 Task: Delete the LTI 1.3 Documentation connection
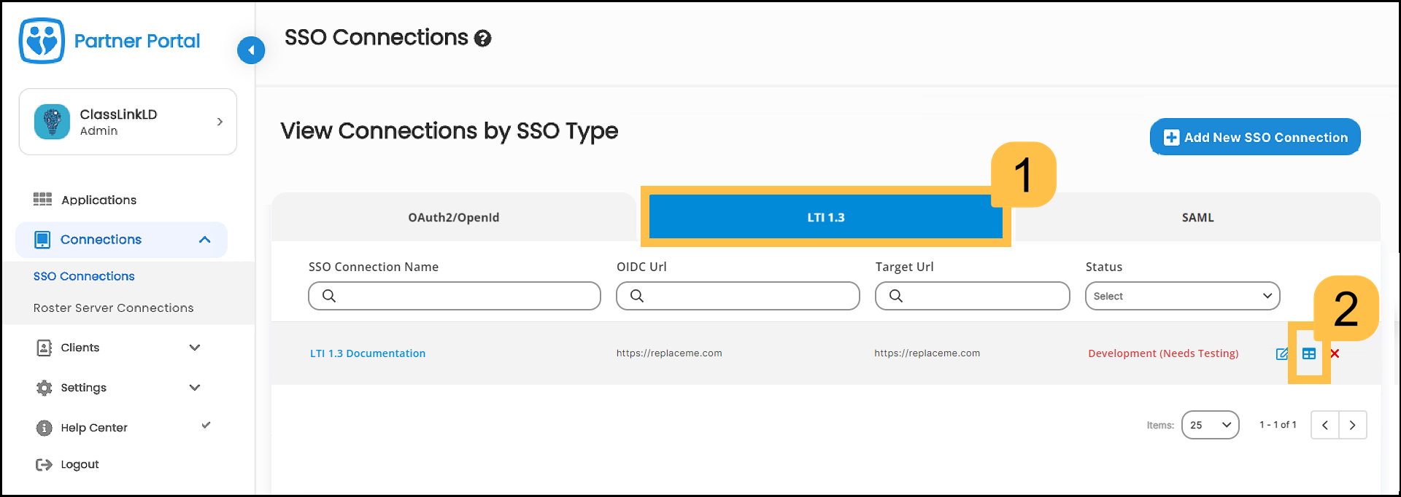coord(1335,354)
